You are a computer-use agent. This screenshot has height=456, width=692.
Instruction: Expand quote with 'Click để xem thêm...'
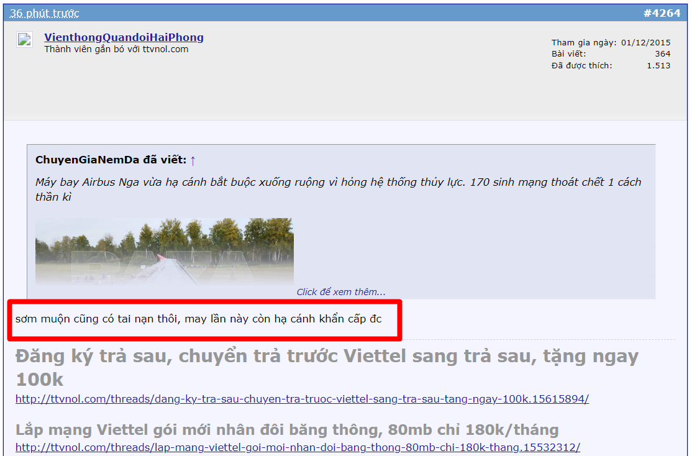(340, 292)
